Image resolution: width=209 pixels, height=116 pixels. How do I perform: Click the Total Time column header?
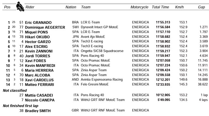pos(160,7)
